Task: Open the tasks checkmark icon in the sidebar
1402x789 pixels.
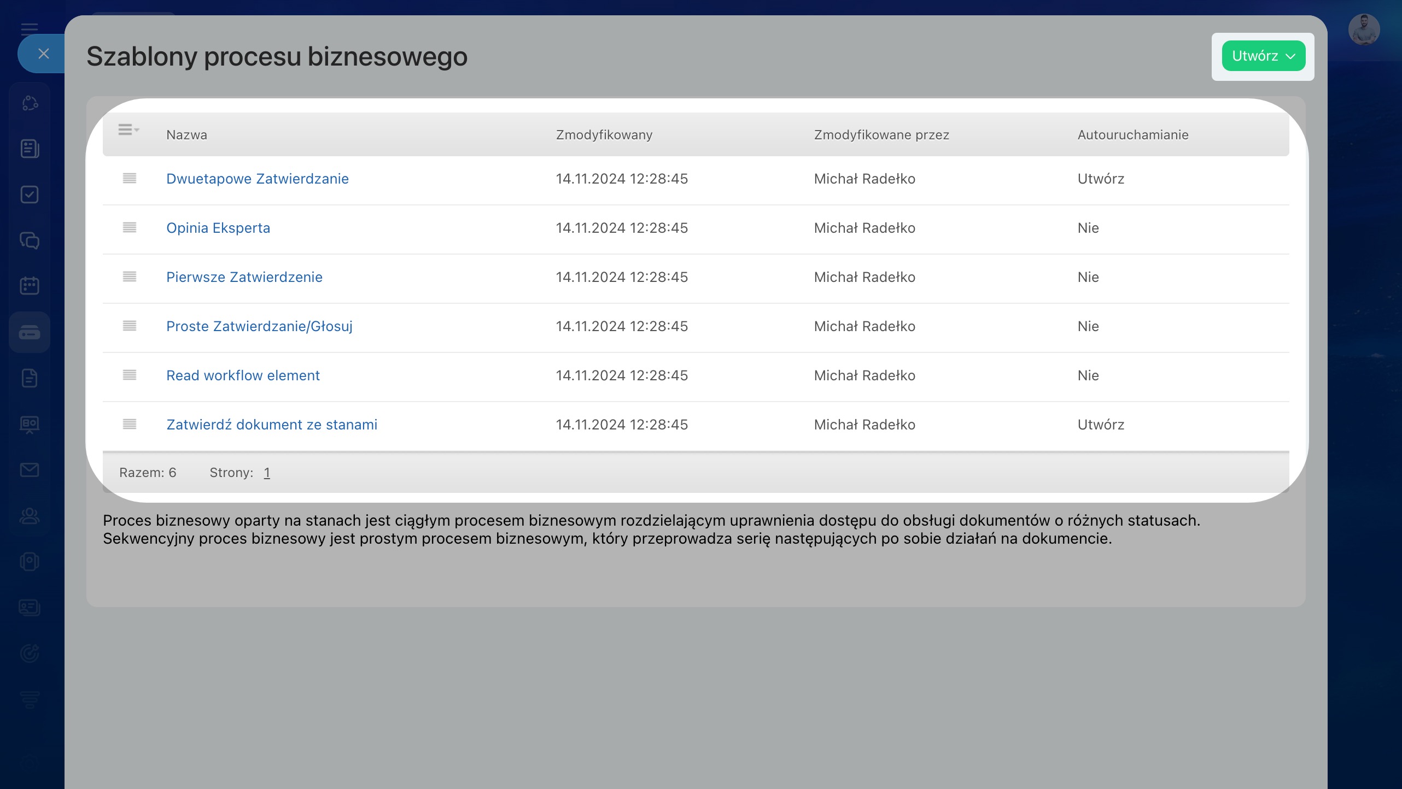Action: 30,195
